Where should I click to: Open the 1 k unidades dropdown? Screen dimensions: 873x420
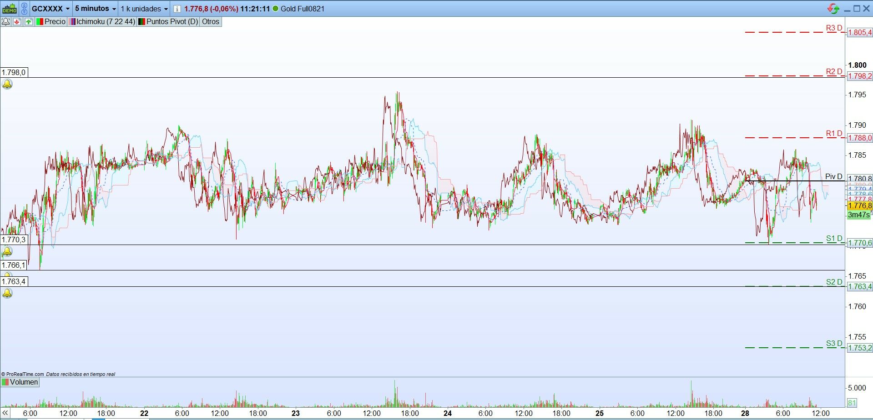click(x=144, y=9)
